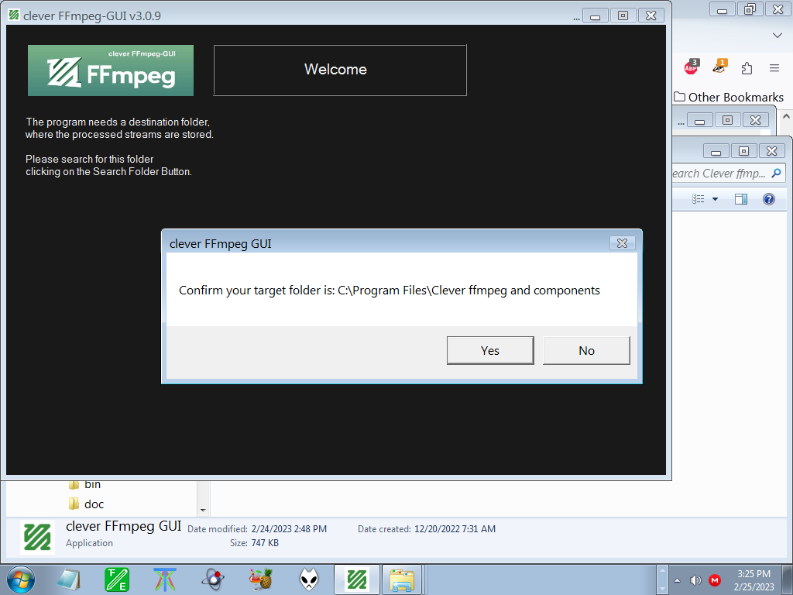Restore down the browser window
This screenshot has width=793, height=595.
pos(750,9)
